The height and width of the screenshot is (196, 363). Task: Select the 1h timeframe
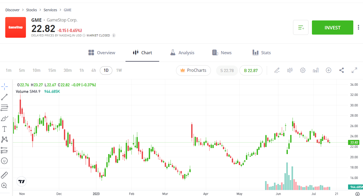click(x=81, y=70)
